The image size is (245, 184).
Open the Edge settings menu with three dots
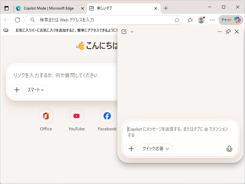(x=212, y=20)
